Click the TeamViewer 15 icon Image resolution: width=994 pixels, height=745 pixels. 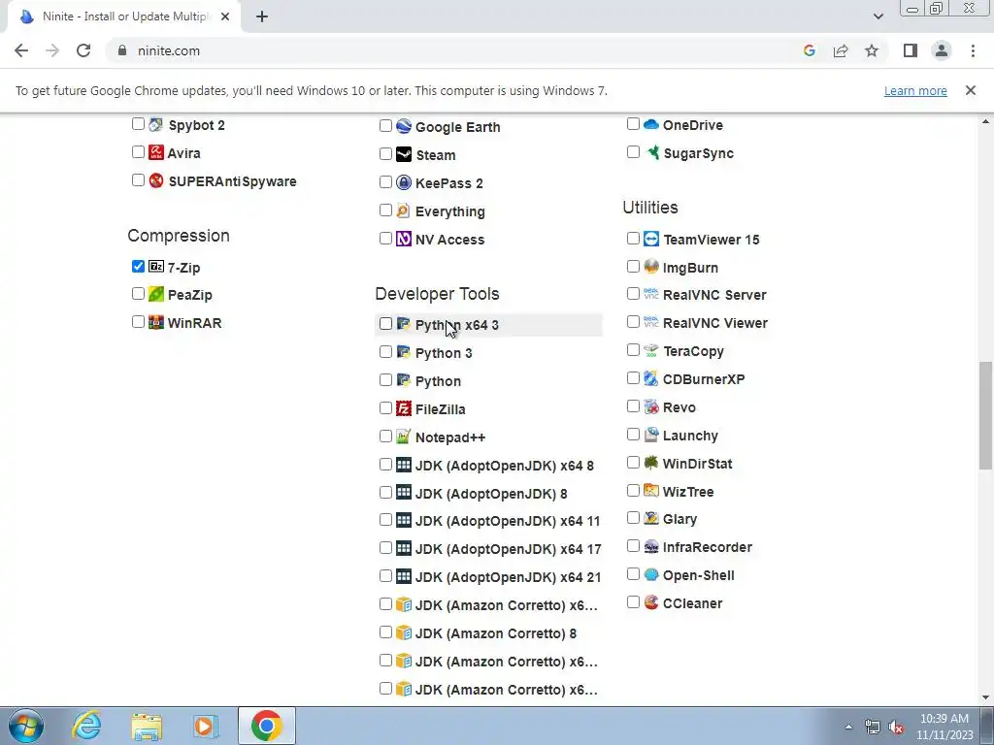pyautogui.click(x=651, y=239)
